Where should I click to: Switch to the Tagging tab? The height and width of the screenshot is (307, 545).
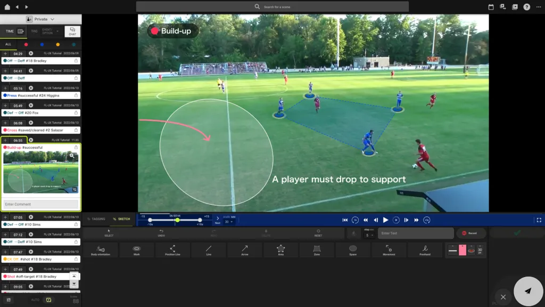pos(96,219)
